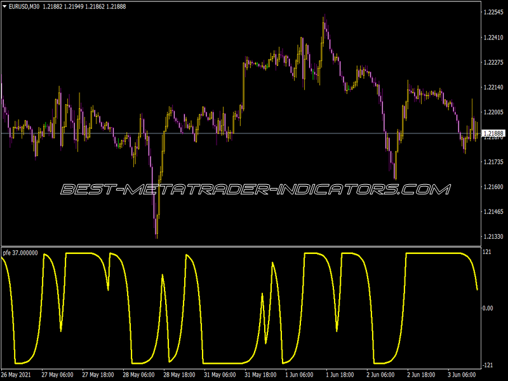Click the 27 May 18:00 time label
This screenshot has width=508, height=381.
tap(98, 375)
